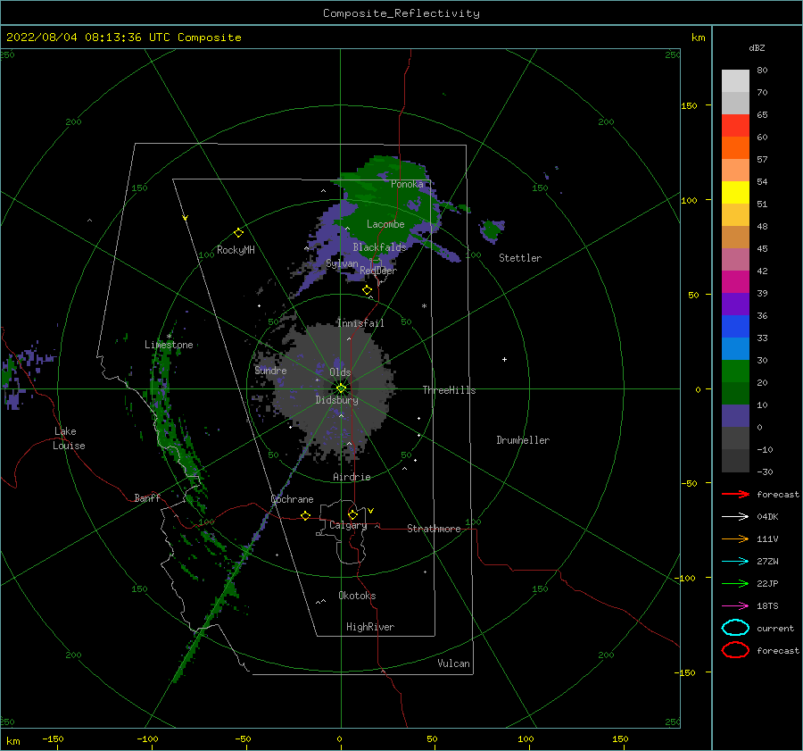Click the yellow diamond marker below Cochrane

tap(305, 515)
